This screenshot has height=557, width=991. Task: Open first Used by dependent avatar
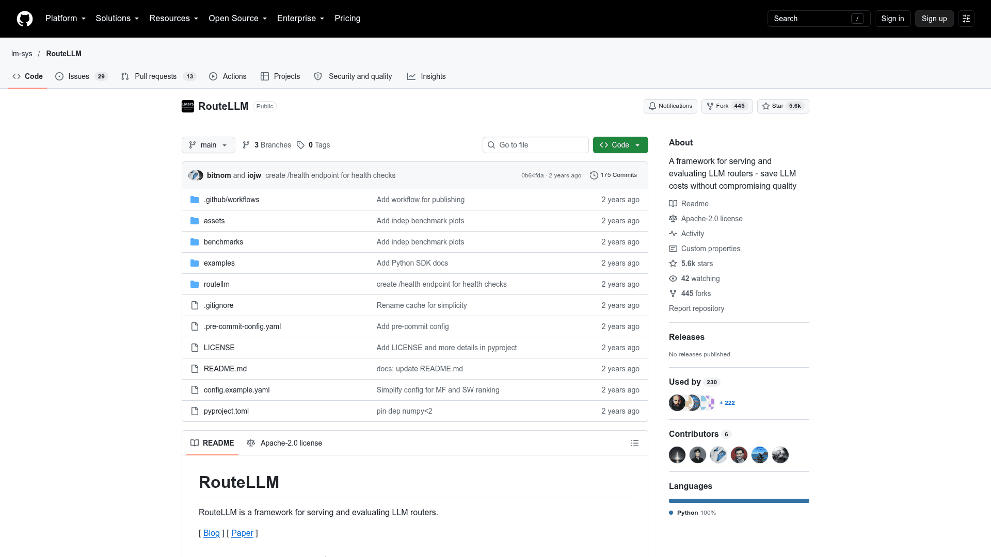point(677,403)
